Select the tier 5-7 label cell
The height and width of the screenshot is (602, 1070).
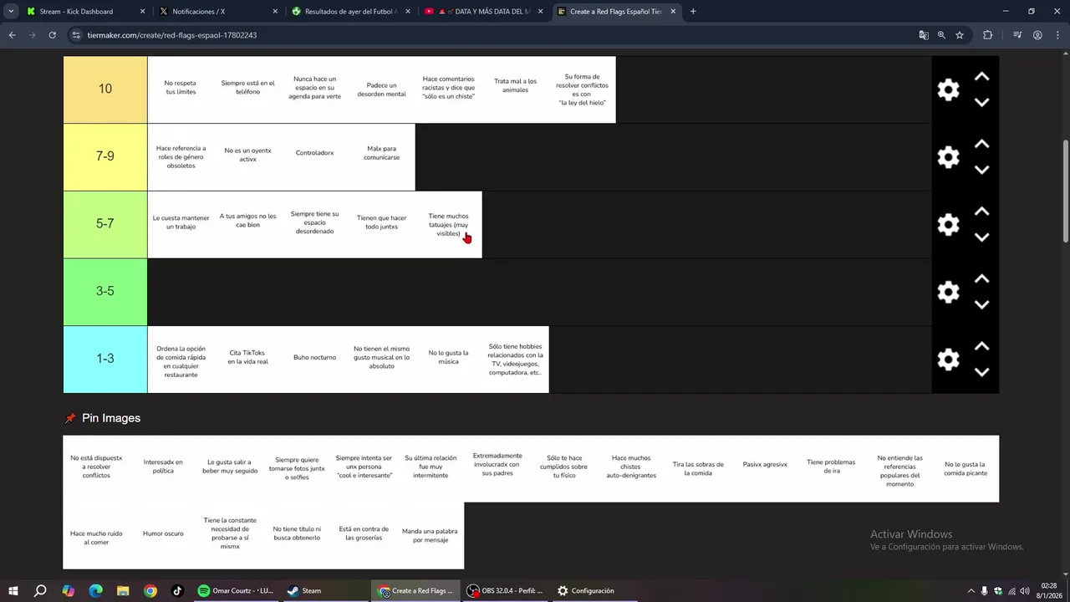pyautogui.click(x=105, y=224)
